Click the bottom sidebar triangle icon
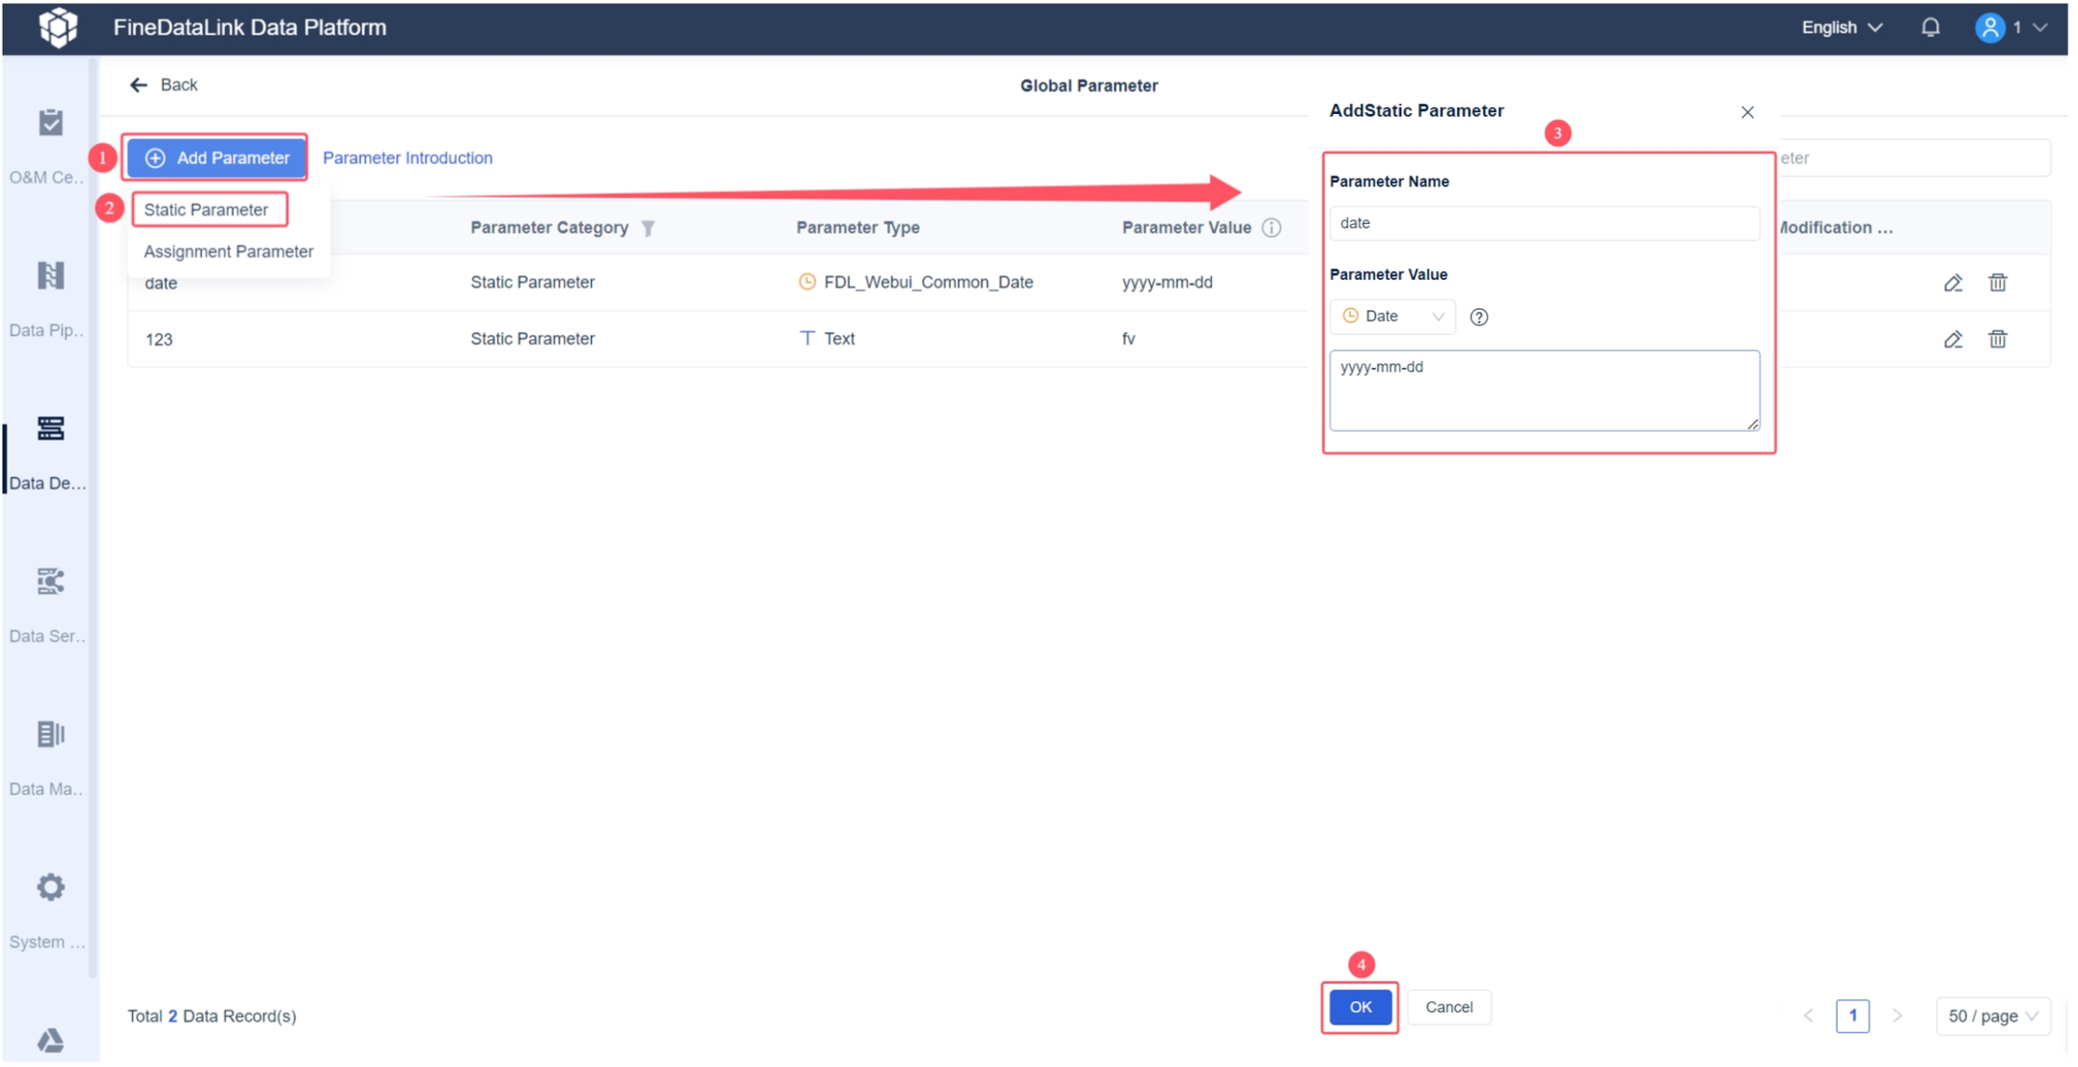 pyautogui.click(x=50, y=1040)
